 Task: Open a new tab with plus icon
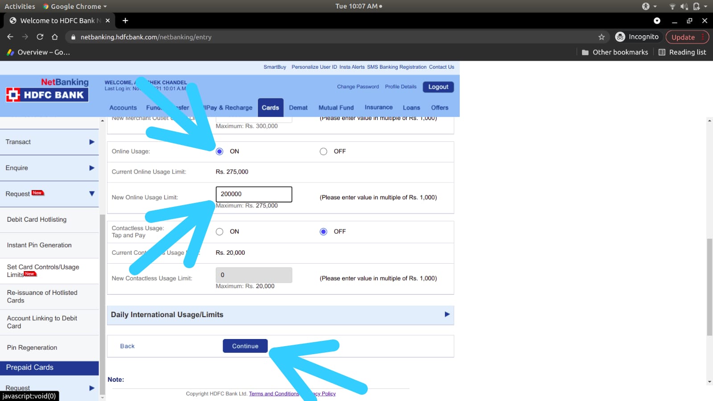[x=125, y=21]
